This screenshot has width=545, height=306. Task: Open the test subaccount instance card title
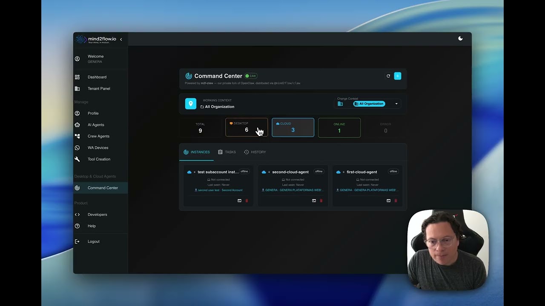[x=218, y=172]
